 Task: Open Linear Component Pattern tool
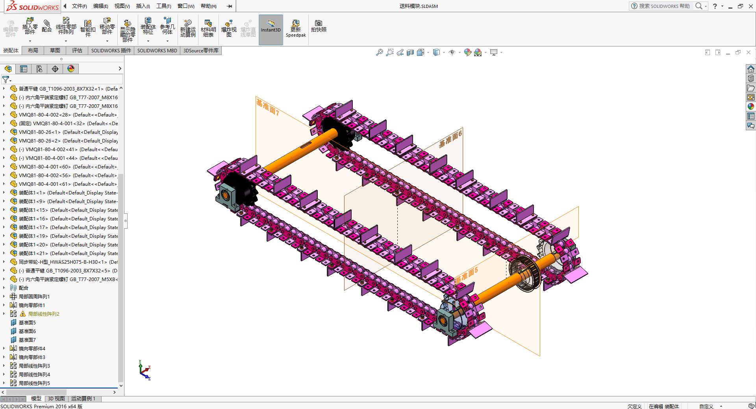66,27
